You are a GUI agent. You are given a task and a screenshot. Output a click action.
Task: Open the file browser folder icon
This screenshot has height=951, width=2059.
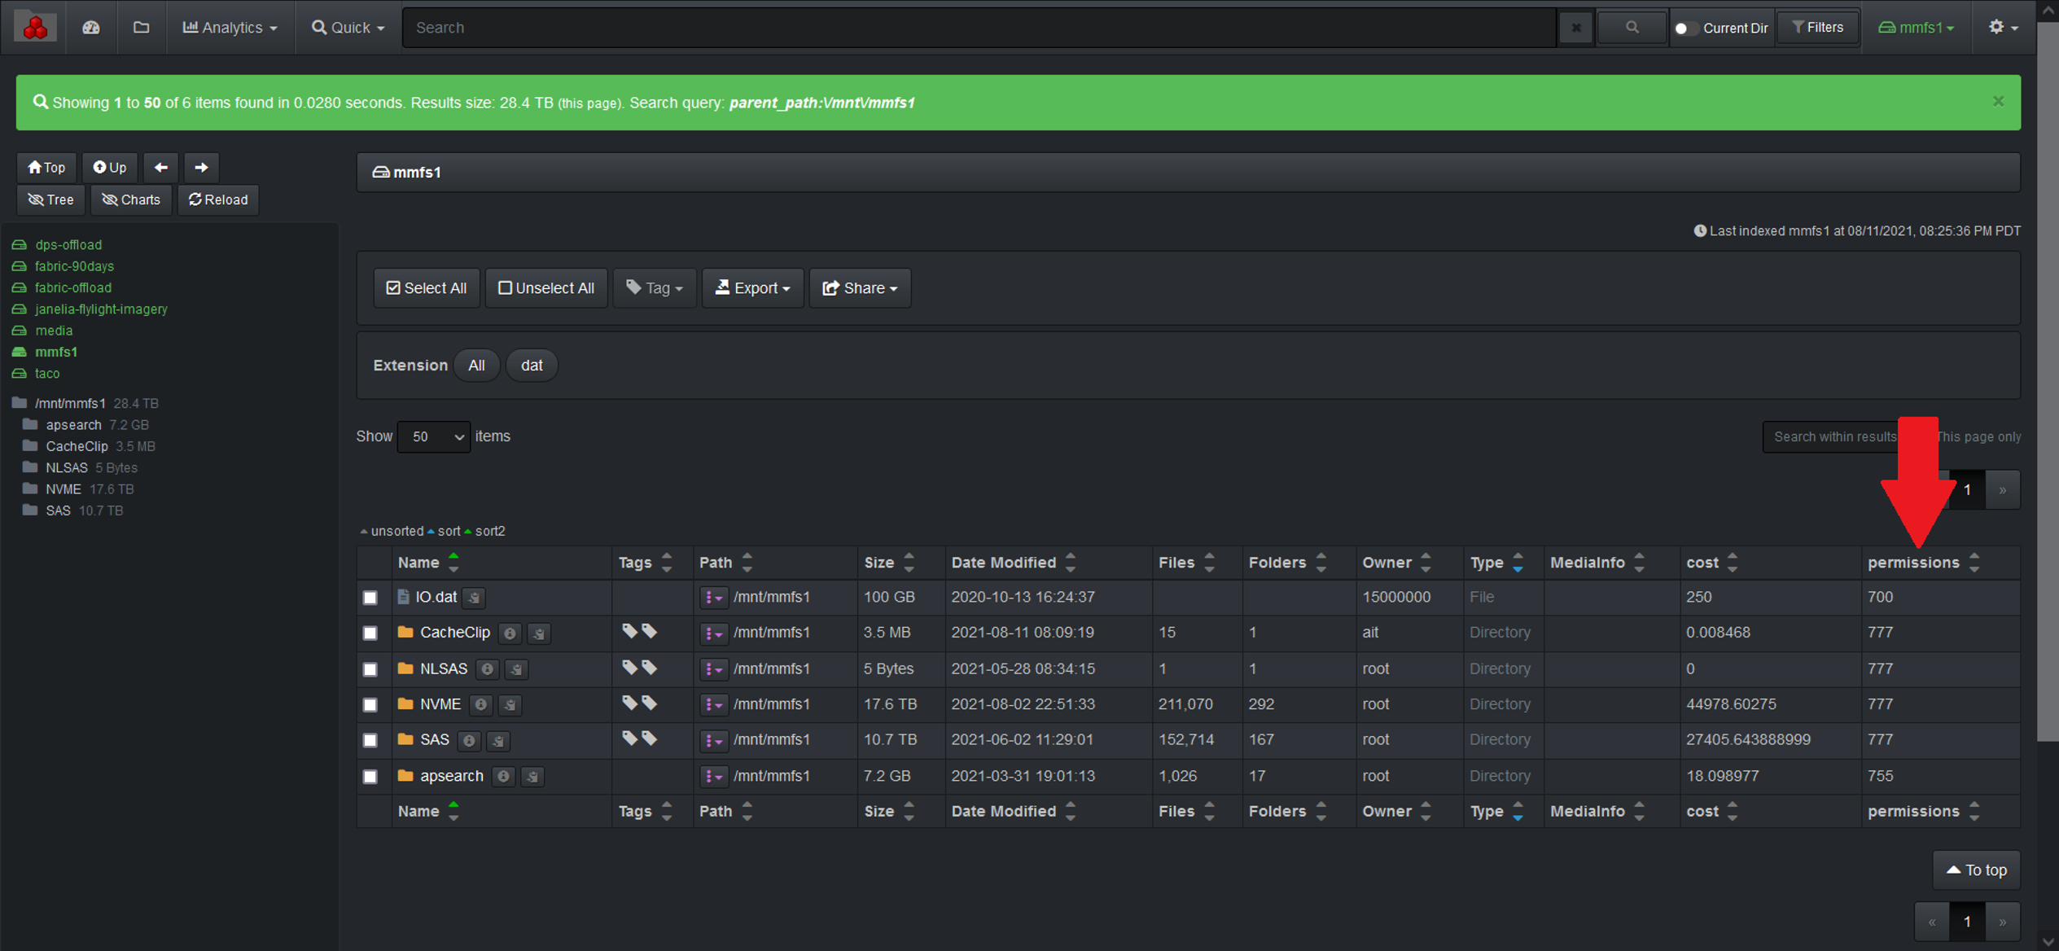pos(142,27)
